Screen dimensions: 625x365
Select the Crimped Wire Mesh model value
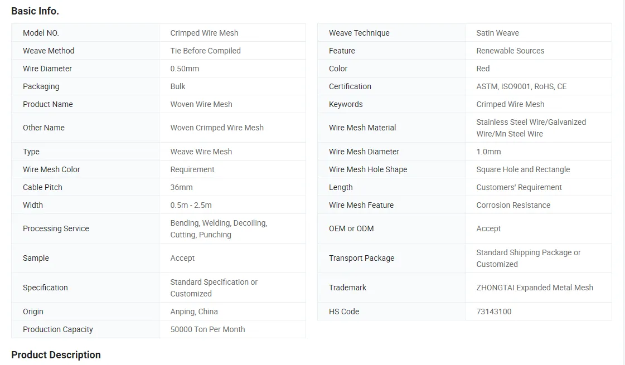point(204,33)
